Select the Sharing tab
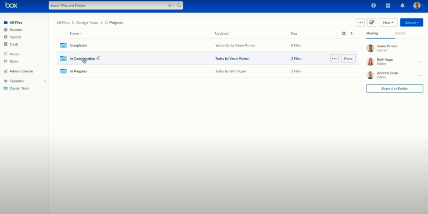 [372, 33]
